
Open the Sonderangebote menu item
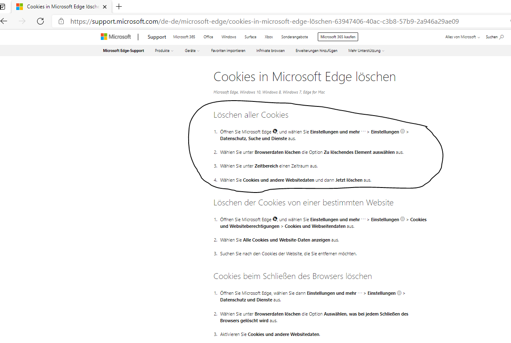[x=295, y=37]
